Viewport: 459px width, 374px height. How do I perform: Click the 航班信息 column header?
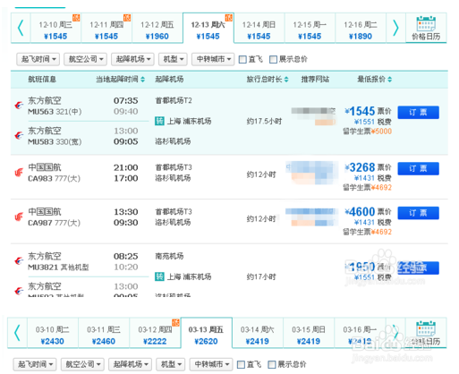tap(42, 80)
